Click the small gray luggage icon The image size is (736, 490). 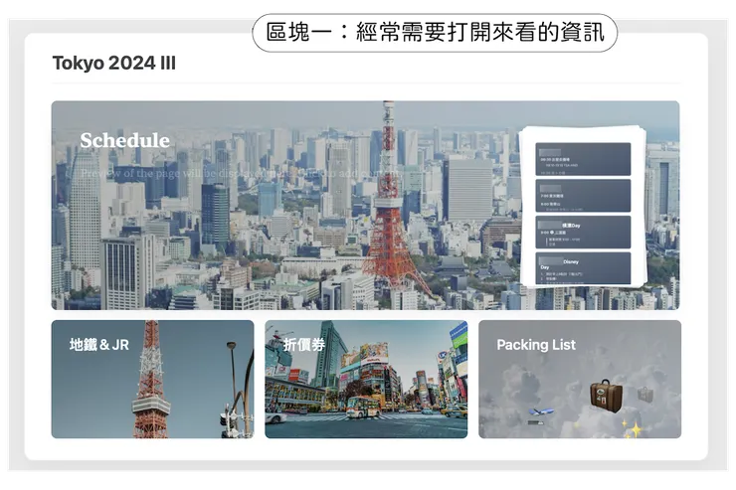click(644, 395)
